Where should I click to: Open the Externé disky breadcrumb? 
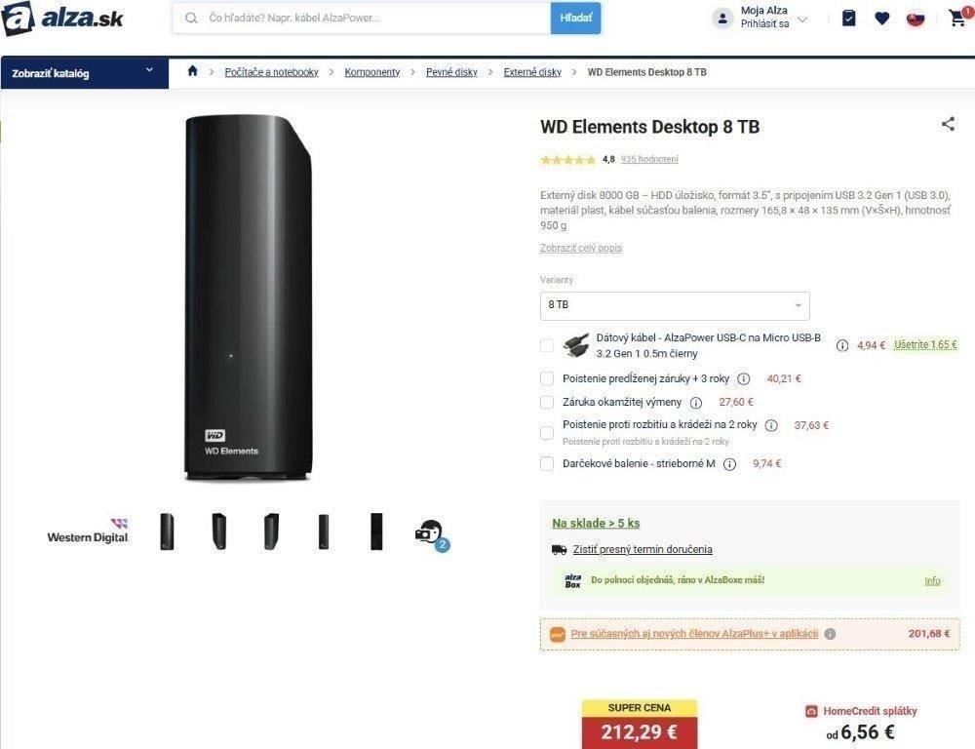point(532,72)
